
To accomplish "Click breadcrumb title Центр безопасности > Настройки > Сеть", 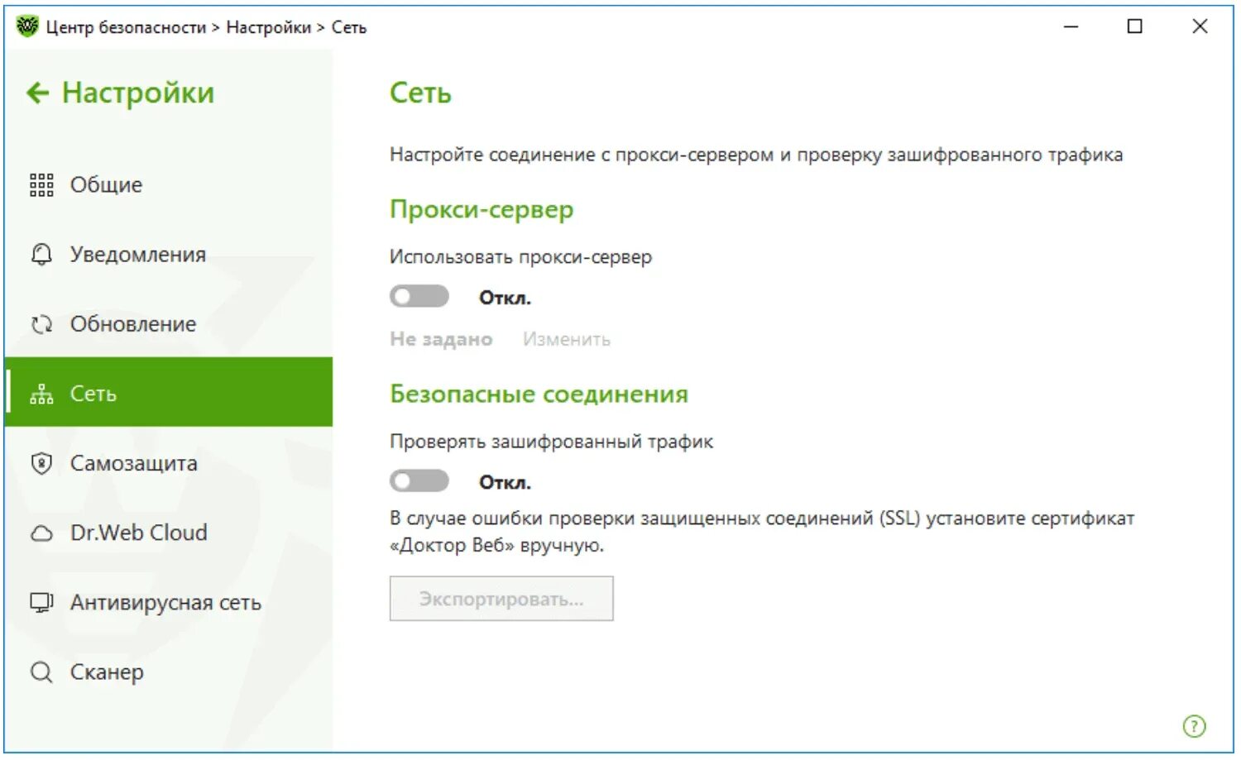I will click(x=206, y=27).
